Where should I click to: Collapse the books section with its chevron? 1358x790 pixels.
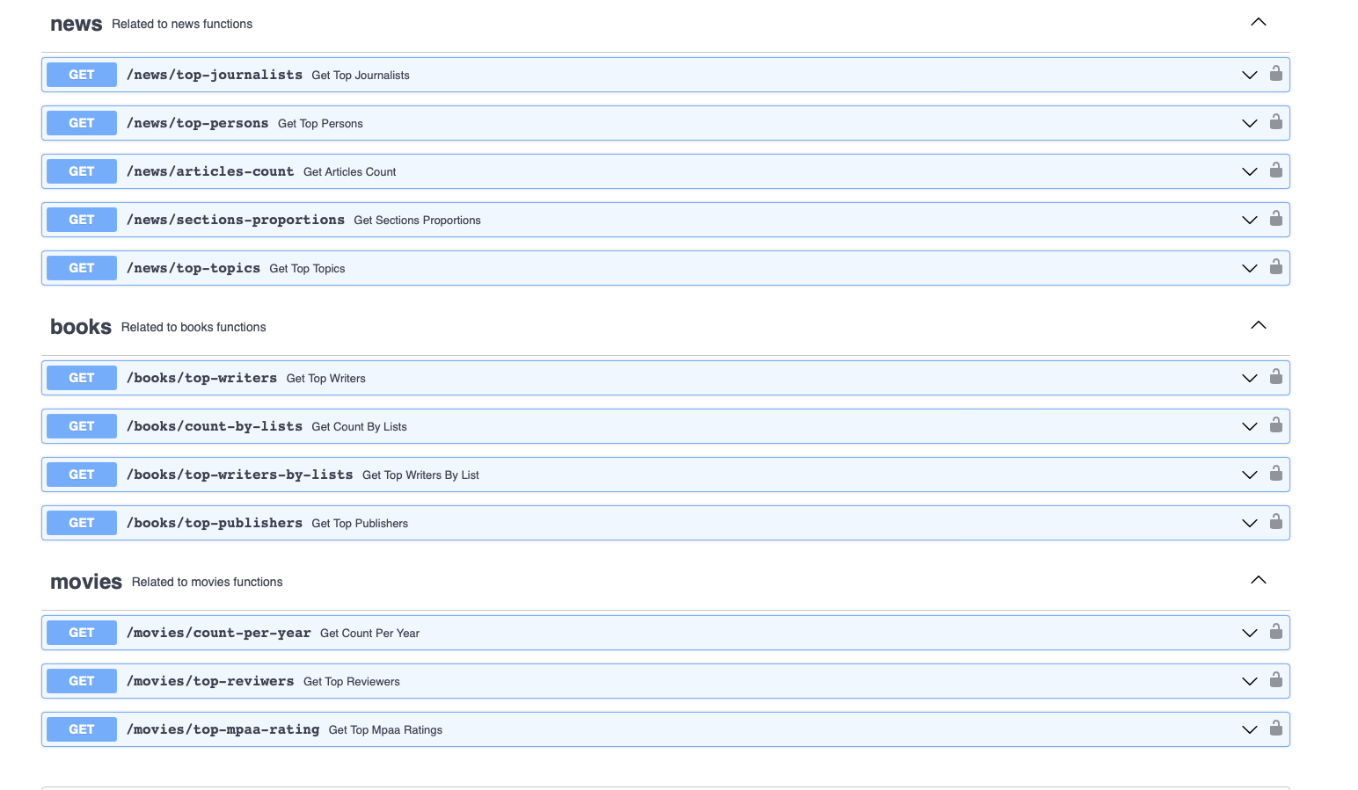tap(1259, 325)
